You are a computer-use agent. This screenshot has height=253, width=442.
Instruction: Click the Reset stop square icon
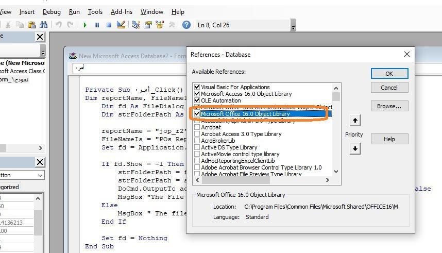coord(109,25)
